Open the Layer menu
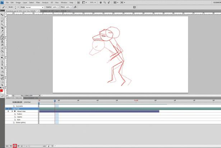 coord(25,3)
